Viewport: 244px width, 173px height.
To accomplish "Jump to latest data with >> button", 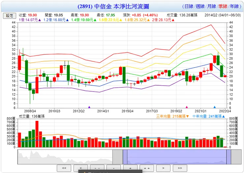I will pyautogui.click(x=180, y=168).
